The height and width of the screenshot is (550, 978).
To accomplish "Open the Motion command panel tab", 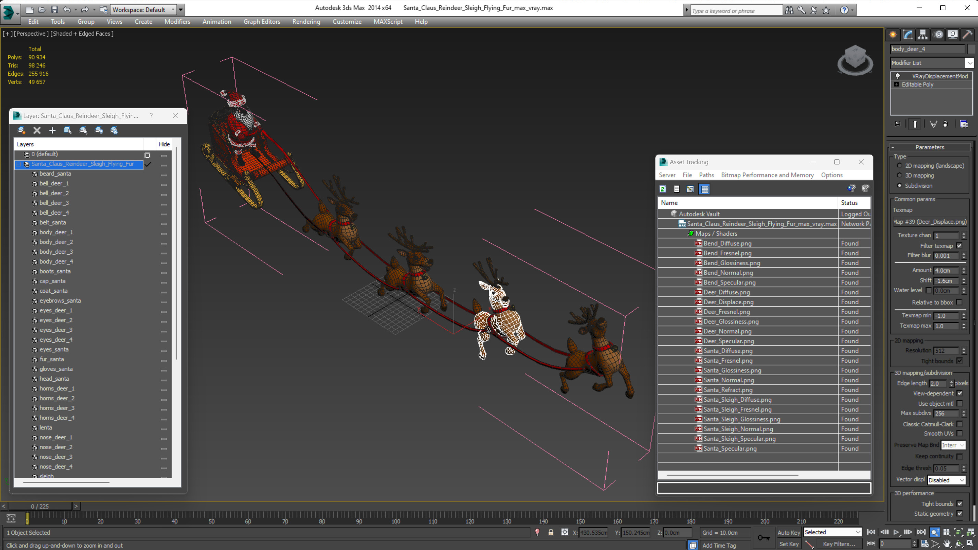I will tap(938, 35).
